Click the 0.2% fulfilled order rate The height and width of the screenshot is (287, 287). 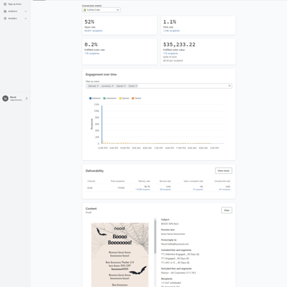[91, 44]
